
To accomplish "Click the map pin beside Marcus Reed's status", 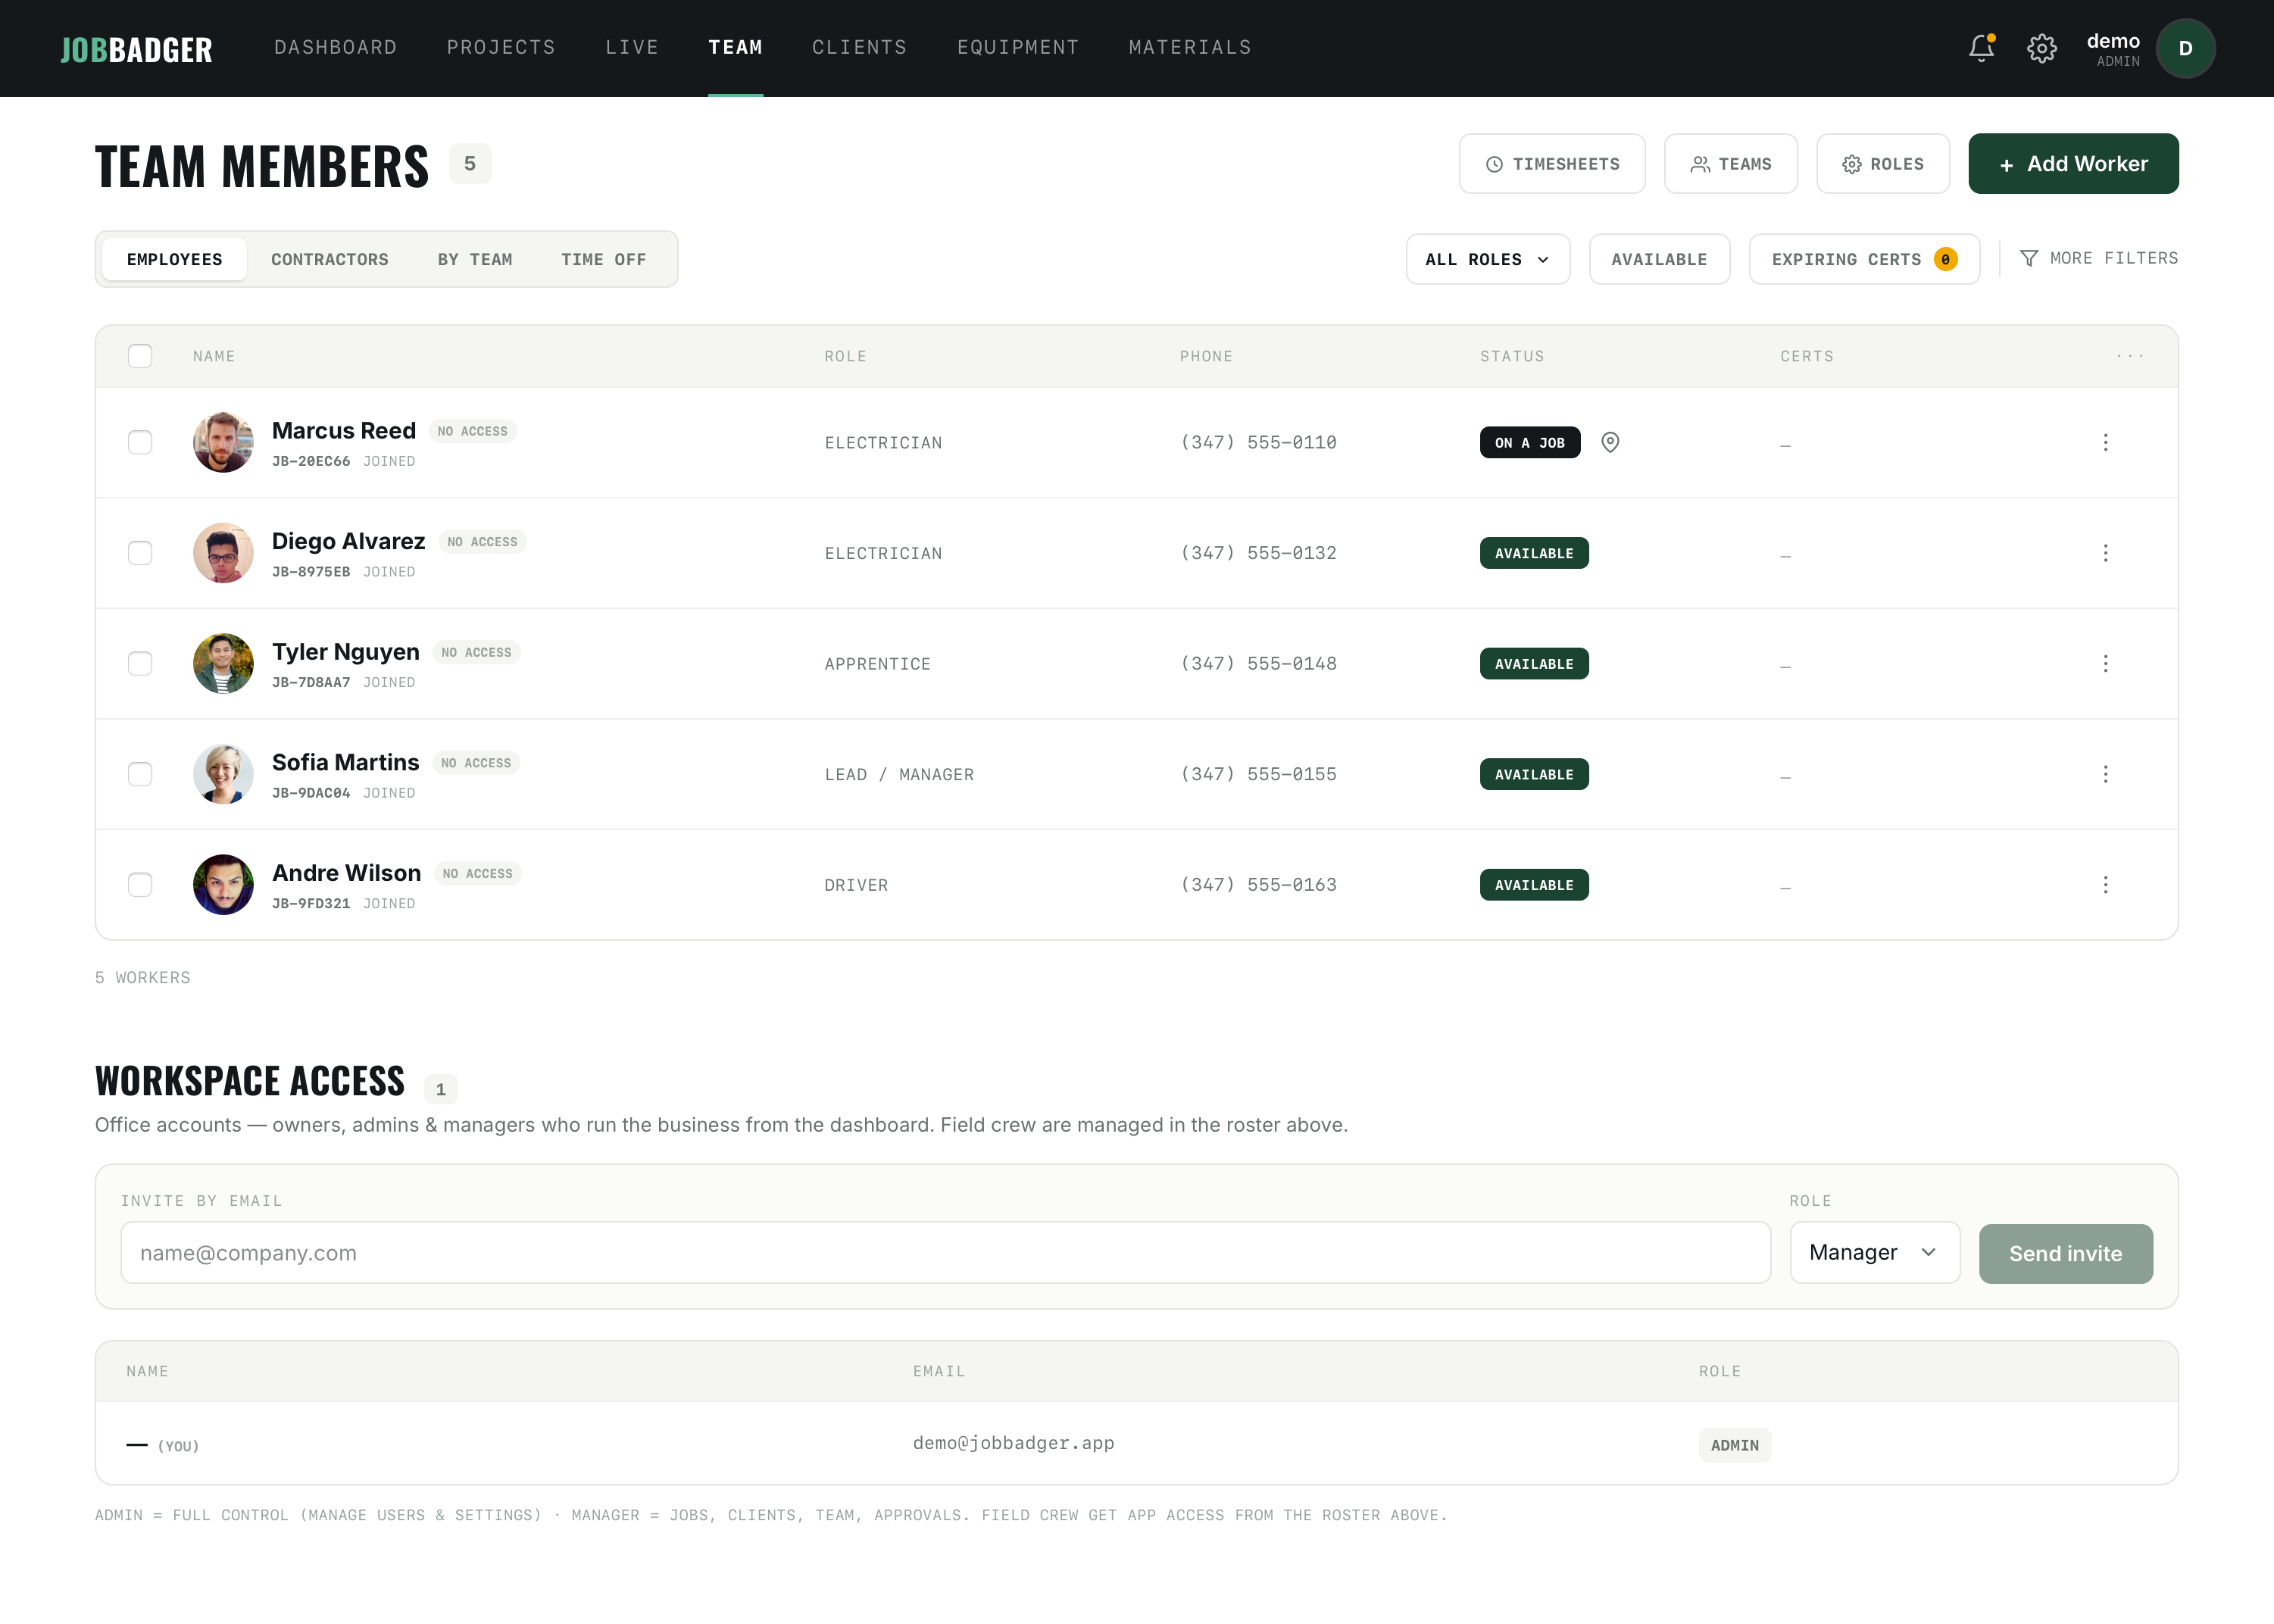I will click(1610, 442).
